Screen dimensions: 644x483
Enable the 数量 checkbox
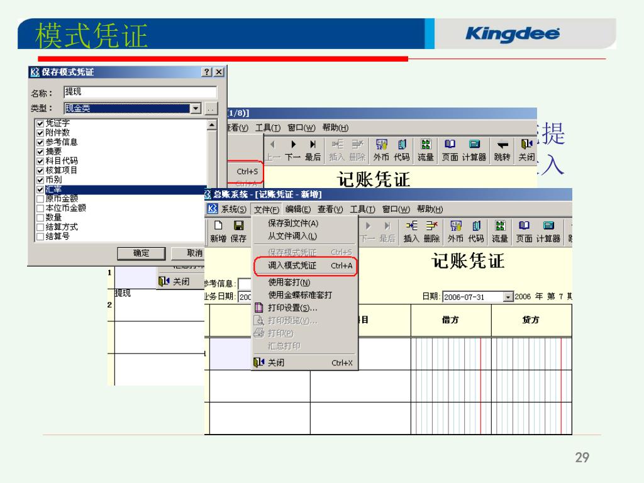pyautogui.click(x=40, y=218)
